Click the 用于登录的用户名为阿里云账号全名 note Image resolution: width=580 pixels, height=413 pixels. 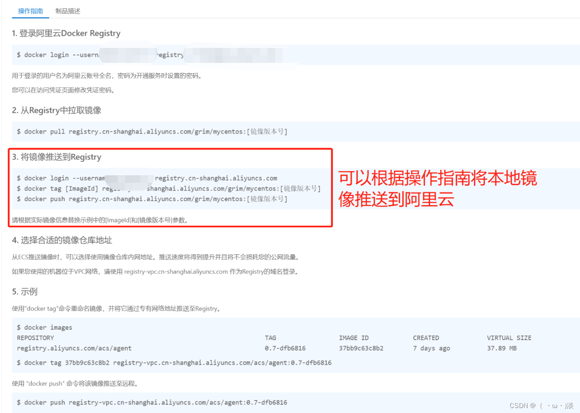point(107,76)
